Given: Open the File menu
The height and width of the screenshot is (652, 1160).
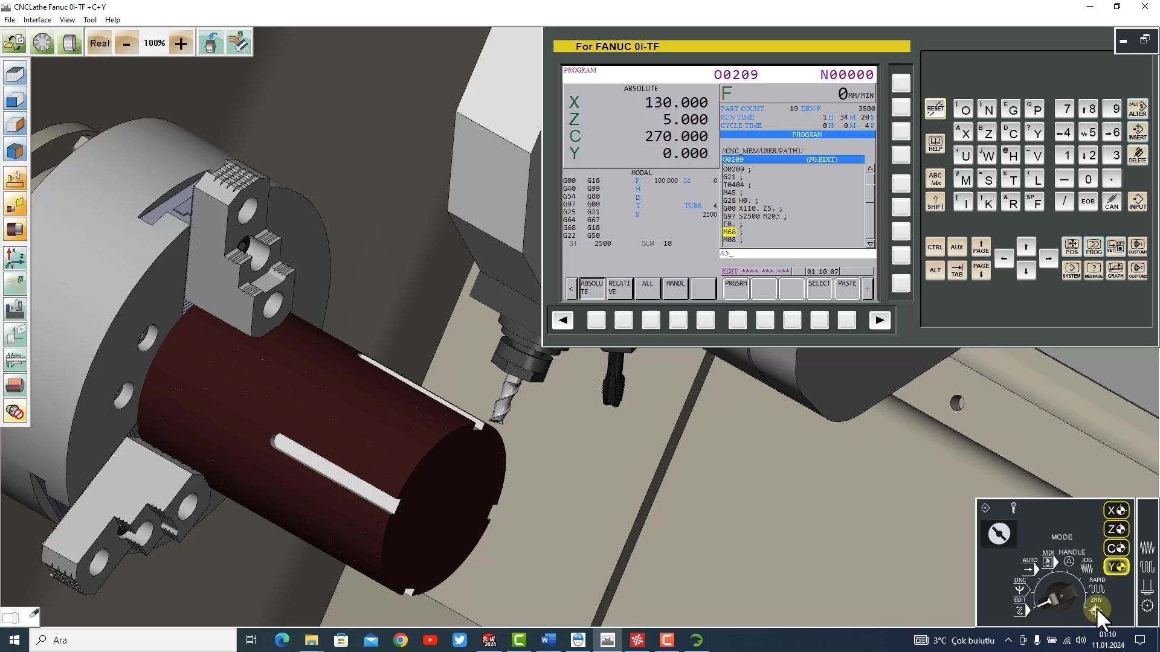Looking at the screenshot, I should coord(10,20).
